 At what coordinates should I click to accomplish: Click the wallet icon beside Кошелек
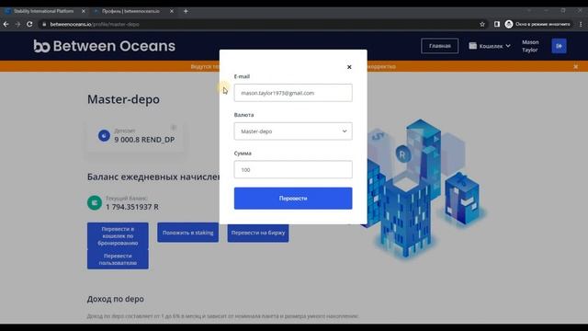pos(472,46)
